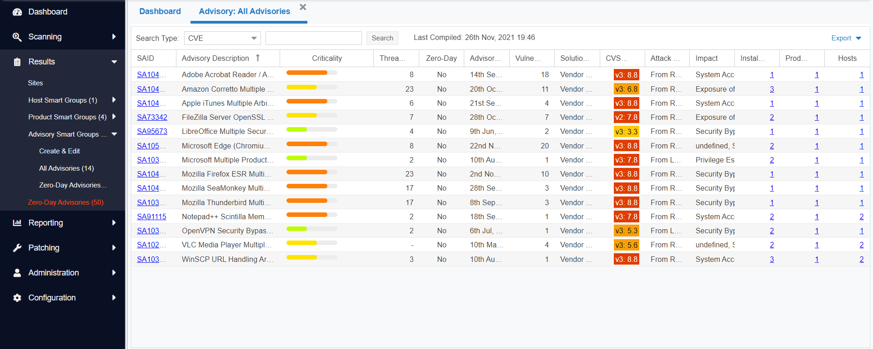Expand the Host Smart Groups submenu
873x349 pixels.
click(114, 100)
